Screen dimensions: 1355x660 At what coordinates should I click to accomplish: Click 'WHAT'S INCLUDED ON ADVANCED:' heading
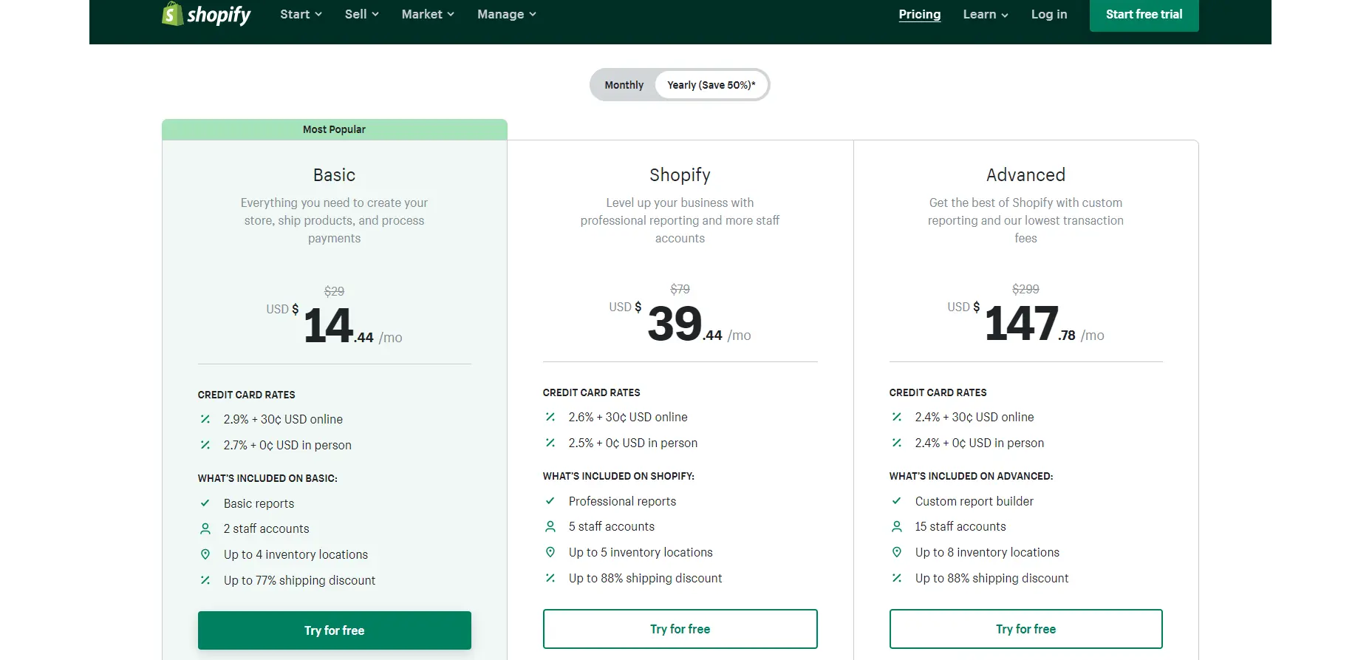[971, 476]
